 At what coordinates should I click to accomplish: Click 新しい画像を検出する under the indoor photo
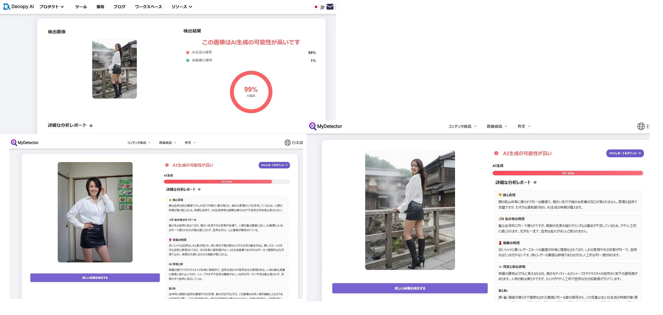click(95, 278)
